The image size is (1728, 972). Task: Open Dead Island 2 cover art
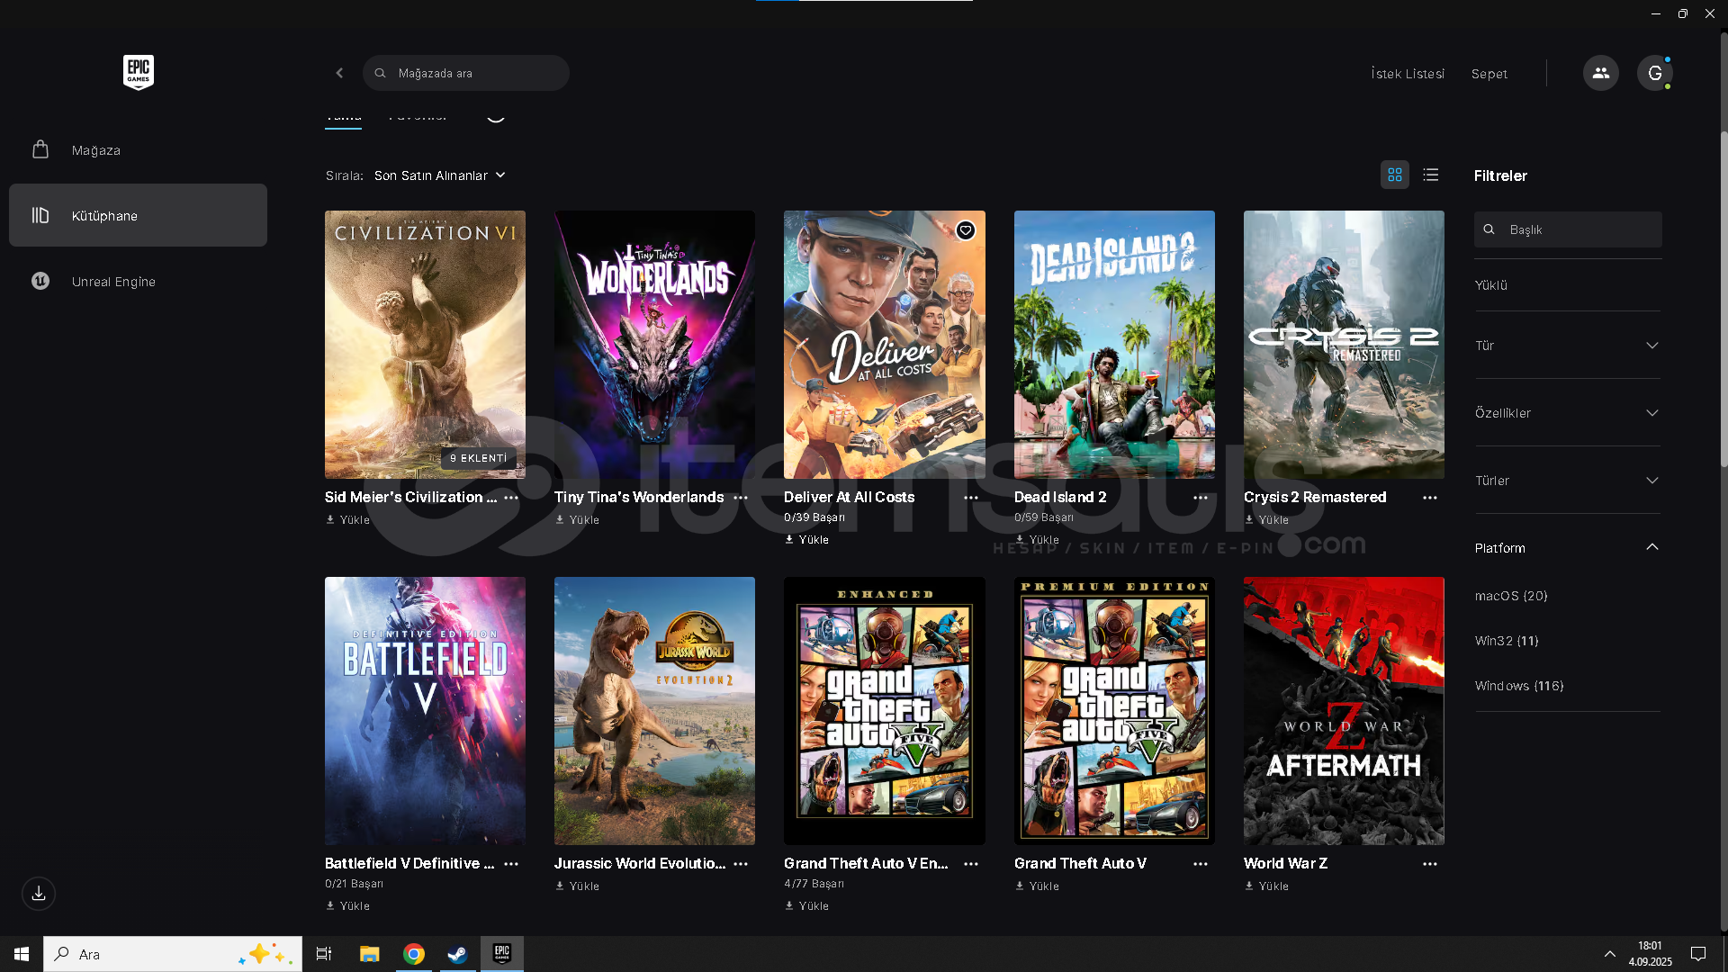[1114, 345]
